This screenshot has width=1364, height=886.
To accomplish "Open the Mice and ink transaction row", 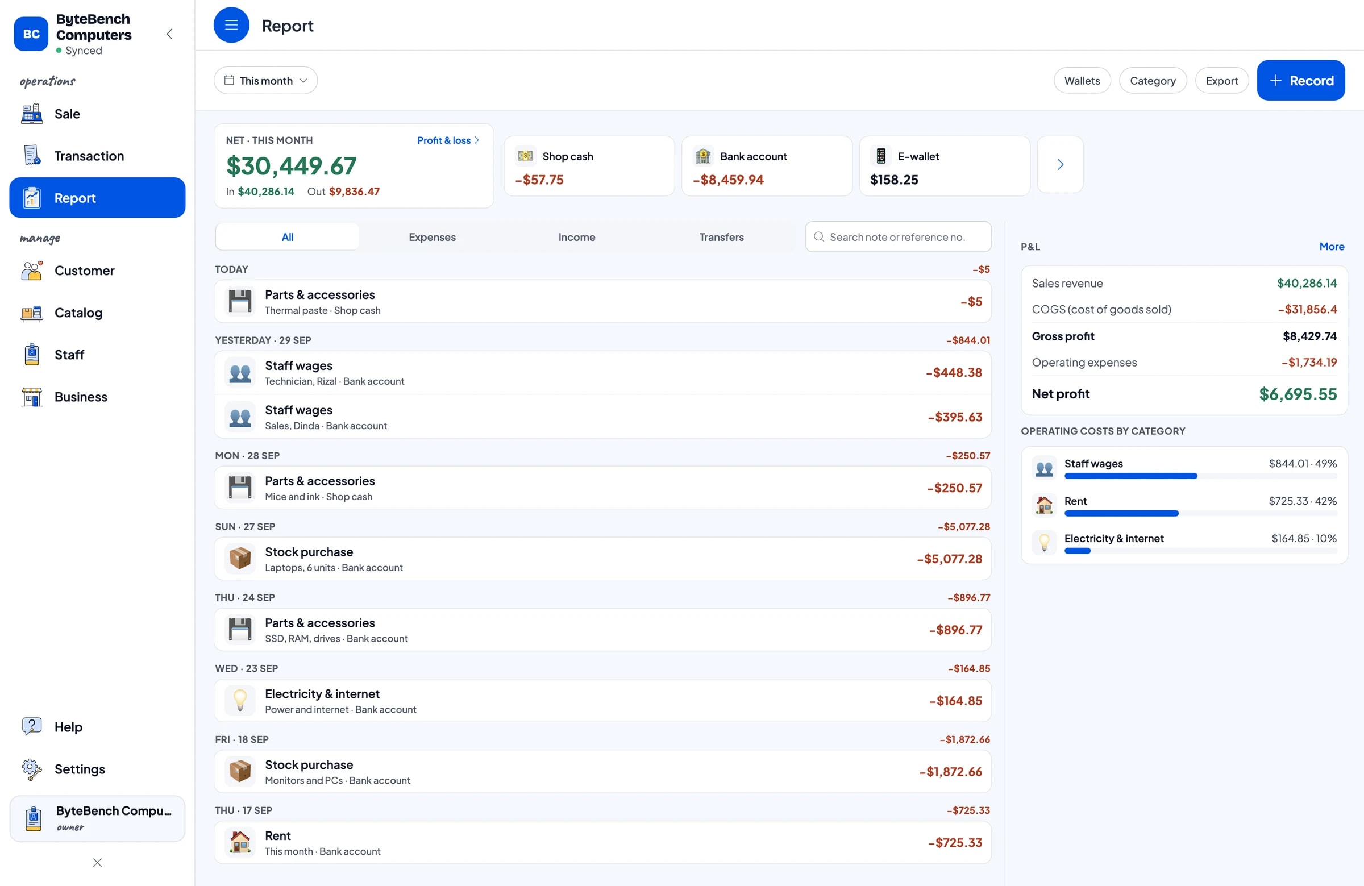I will click(x=602, y=488).
